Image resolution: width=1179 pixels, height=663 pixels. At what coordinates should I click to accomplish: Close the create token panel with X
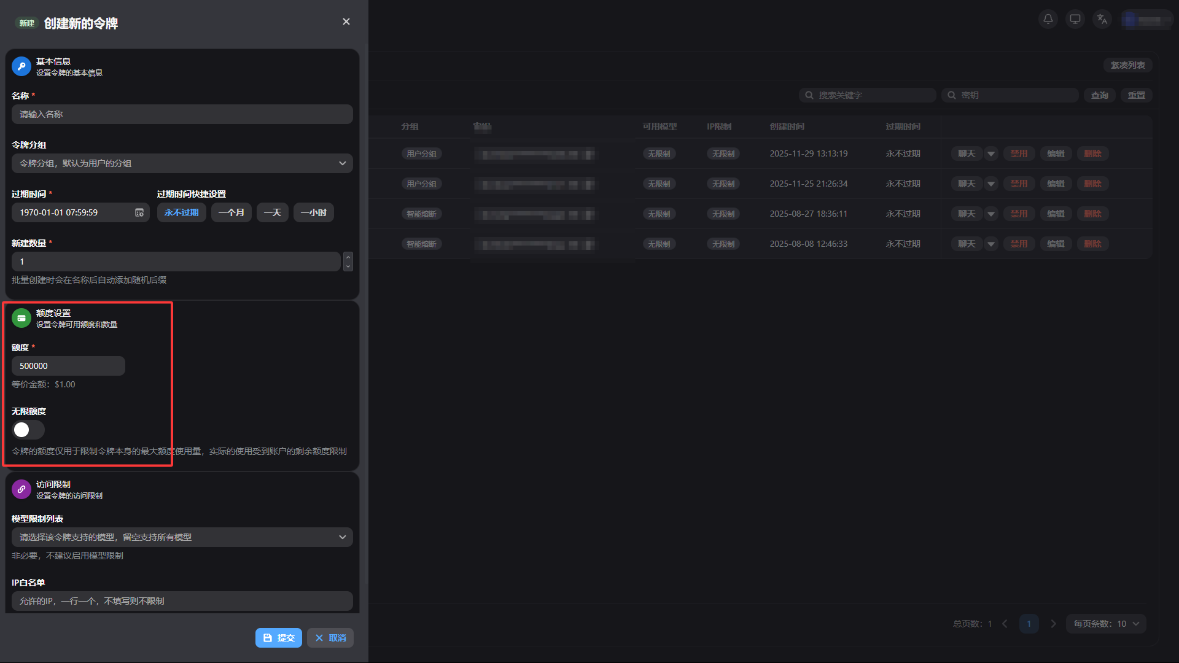click(346, 21)
